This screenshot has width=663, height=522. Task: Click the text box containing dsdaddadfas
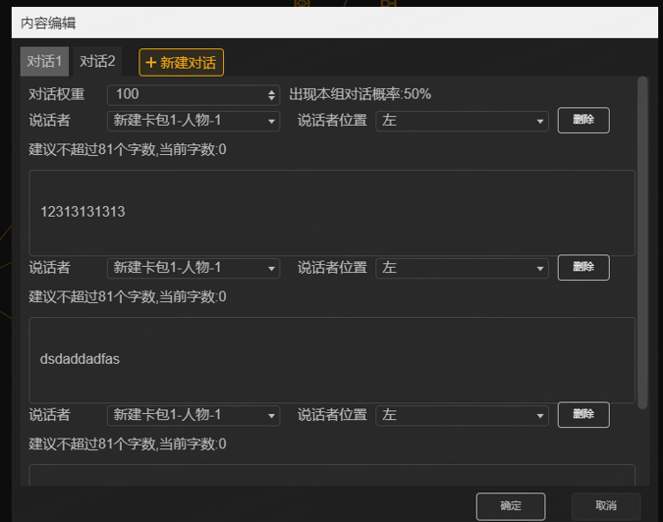coord(332,360)
